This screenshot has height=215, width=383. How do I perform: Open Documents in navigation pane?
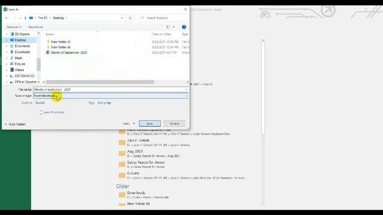pyautogui.click(x=22, y=46)
